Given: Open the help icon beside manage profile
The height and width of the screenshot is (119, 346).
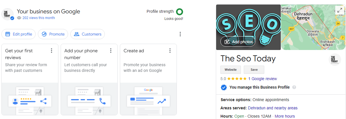Looking at the screenshot, I should click(x=294, y=87).
